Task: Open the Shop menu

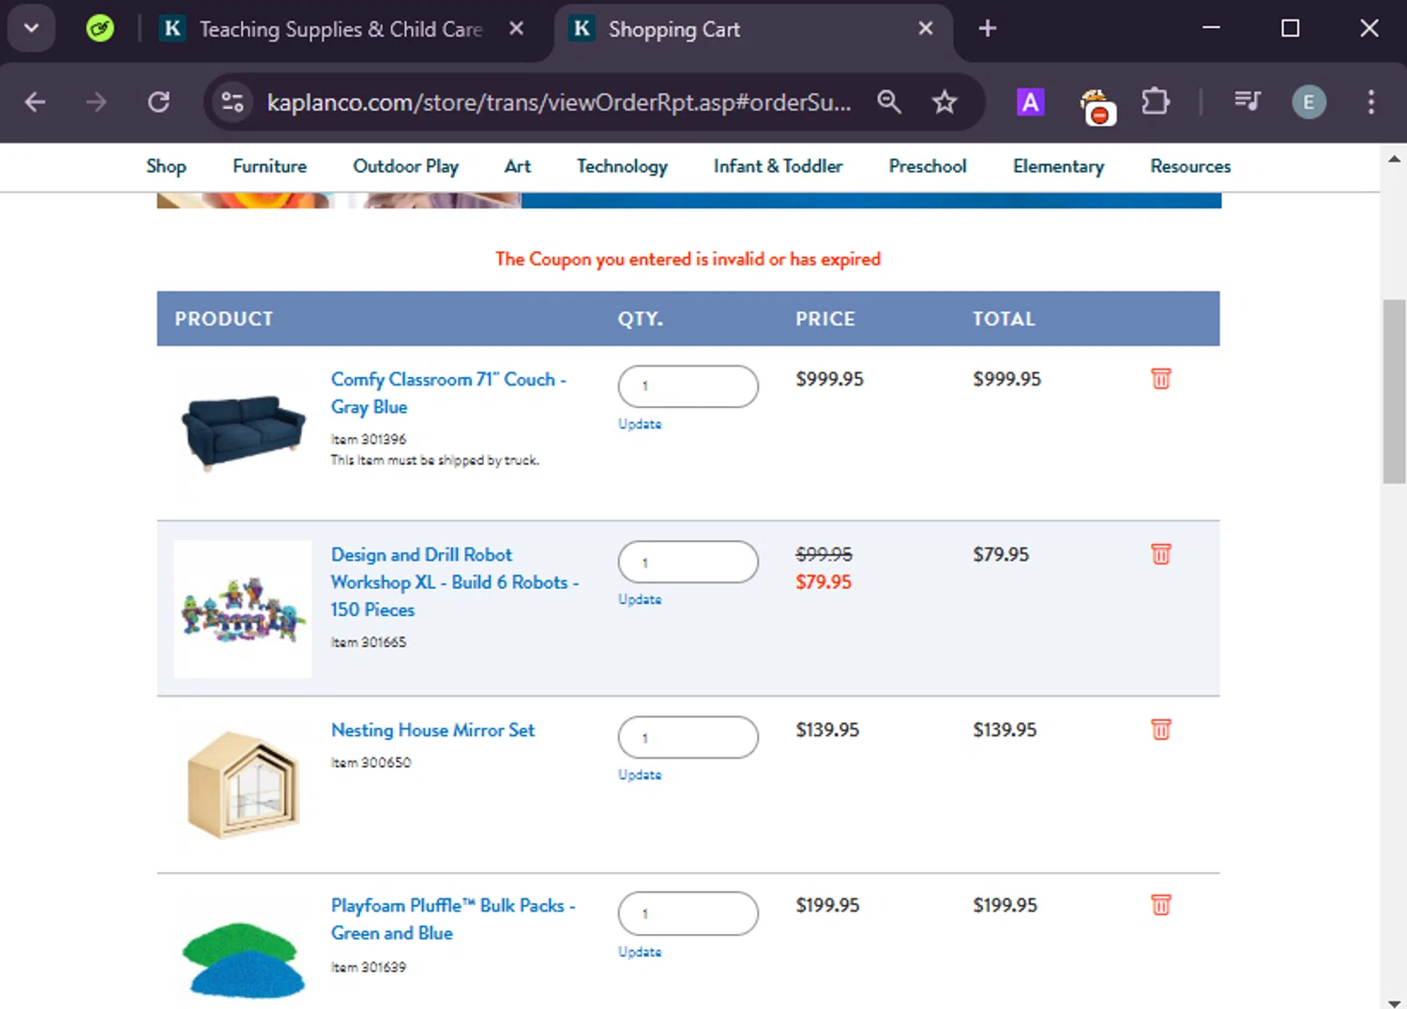Action: (x=166, y=166)
